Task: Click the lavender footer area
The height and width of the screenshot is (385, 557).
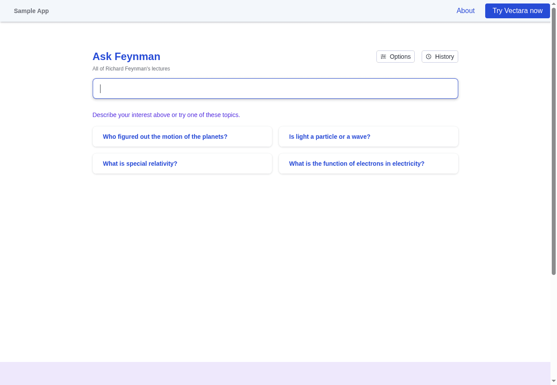Action: click(275, 373)
